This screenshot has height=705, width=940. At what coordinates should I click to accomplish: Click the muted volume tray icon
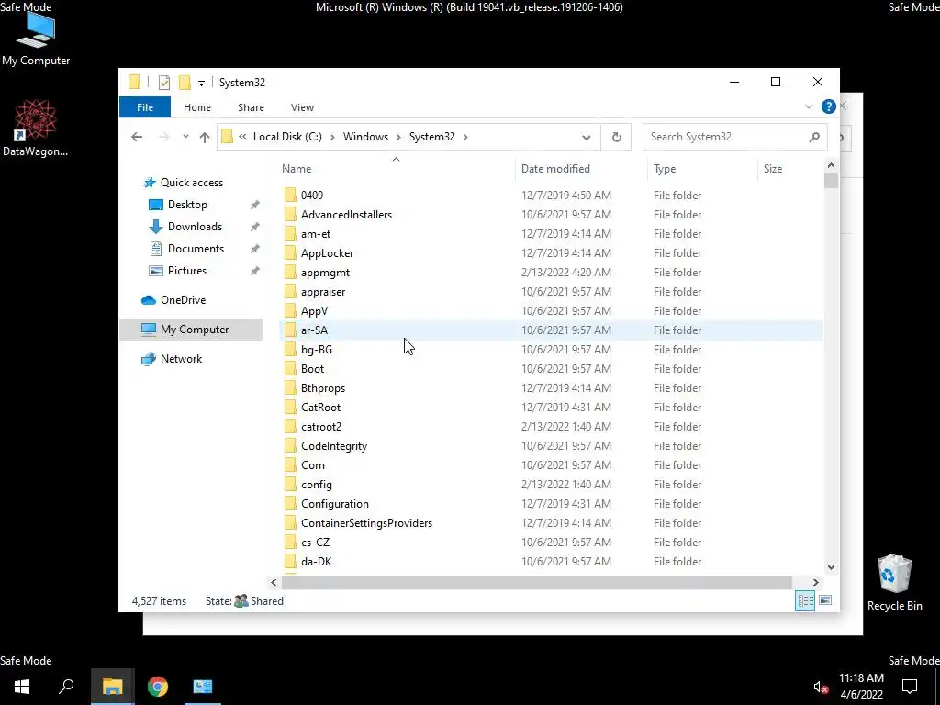[821, 687]
